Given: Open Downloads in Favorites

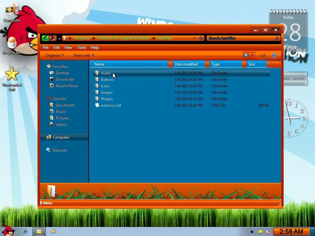Looking at the screenshot, I should coord(65,79).
